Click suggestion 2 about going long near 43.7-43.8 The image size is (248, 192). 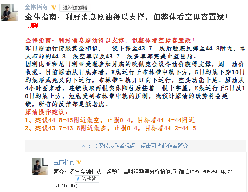(110, 128)
